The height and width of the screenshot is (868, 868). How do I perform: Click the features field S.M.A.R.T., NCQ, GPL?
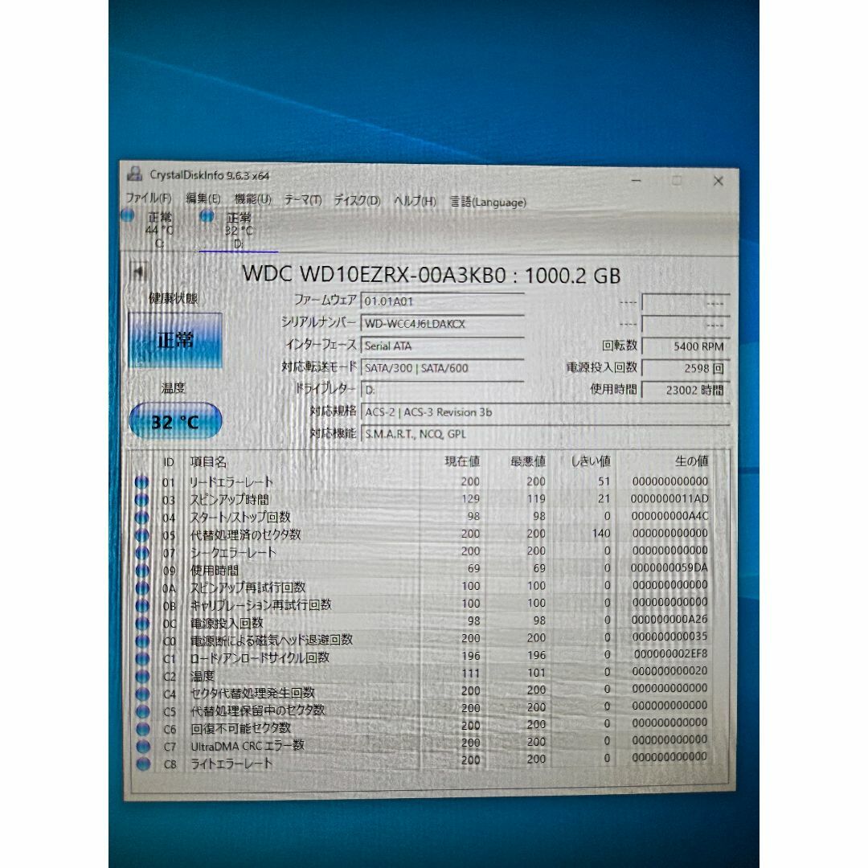click(545, 434)
